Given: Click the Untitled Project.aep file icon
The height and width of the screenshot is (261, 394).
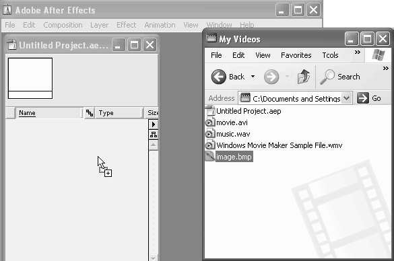Looking at the screenshot, I should (x=210, y=111).
